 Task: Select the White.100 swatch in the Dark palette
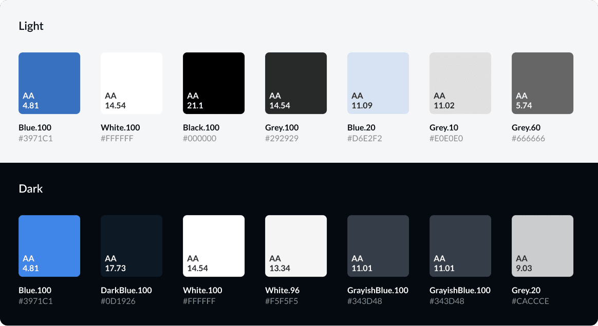pos(214,246)
